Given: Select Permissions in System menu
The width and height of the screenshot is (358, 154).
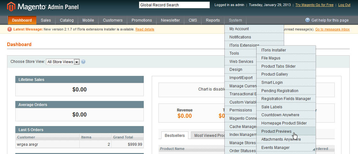Looking at the screenshot, I should [240, 110].
